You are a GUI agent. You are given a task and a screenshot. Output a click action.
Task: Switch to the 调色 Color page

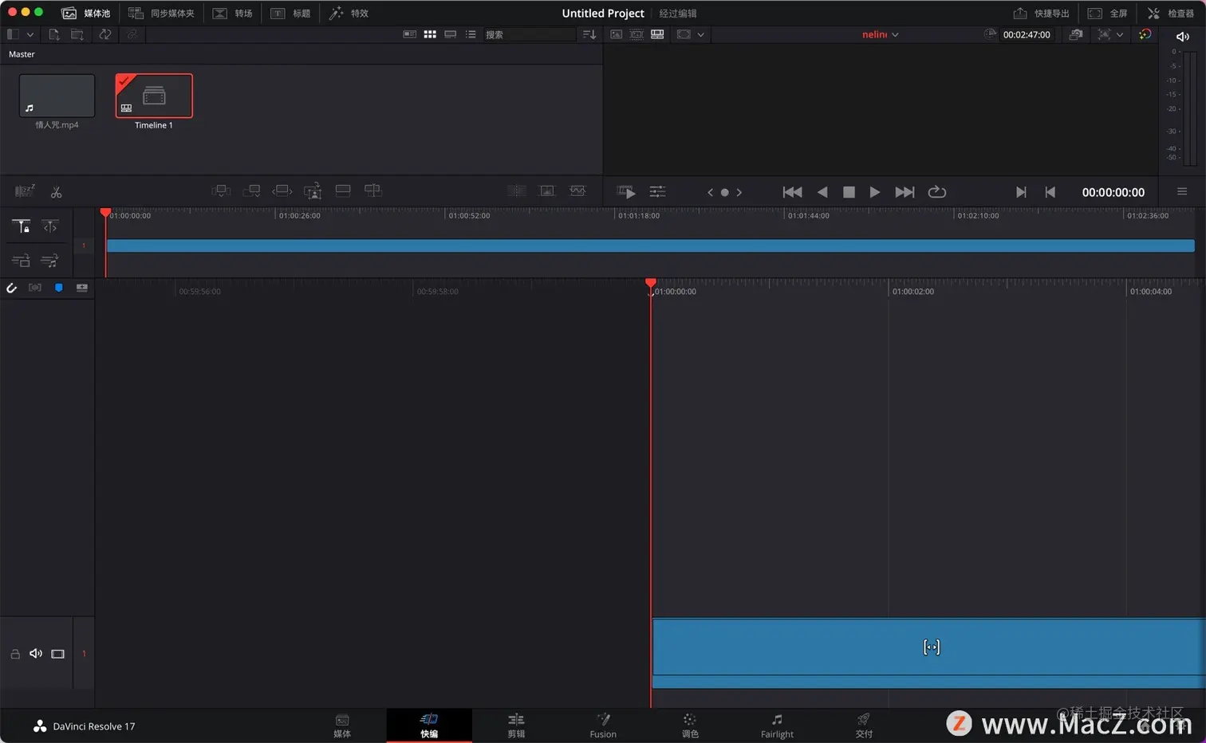[x=690, y=725]
